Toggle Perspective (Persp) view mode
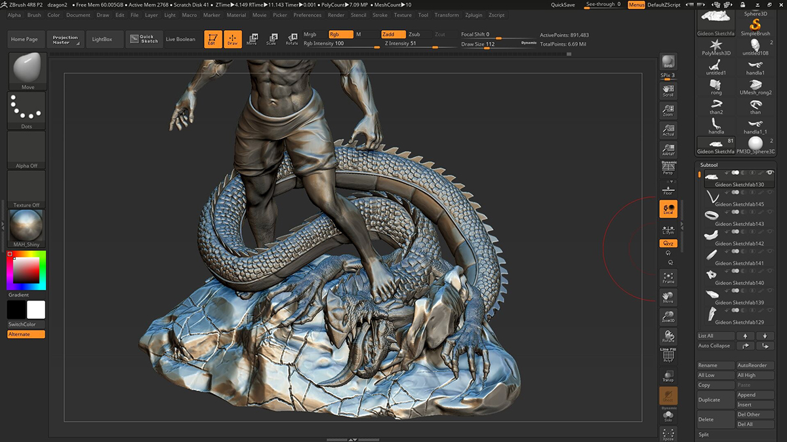 pos(668,168)
